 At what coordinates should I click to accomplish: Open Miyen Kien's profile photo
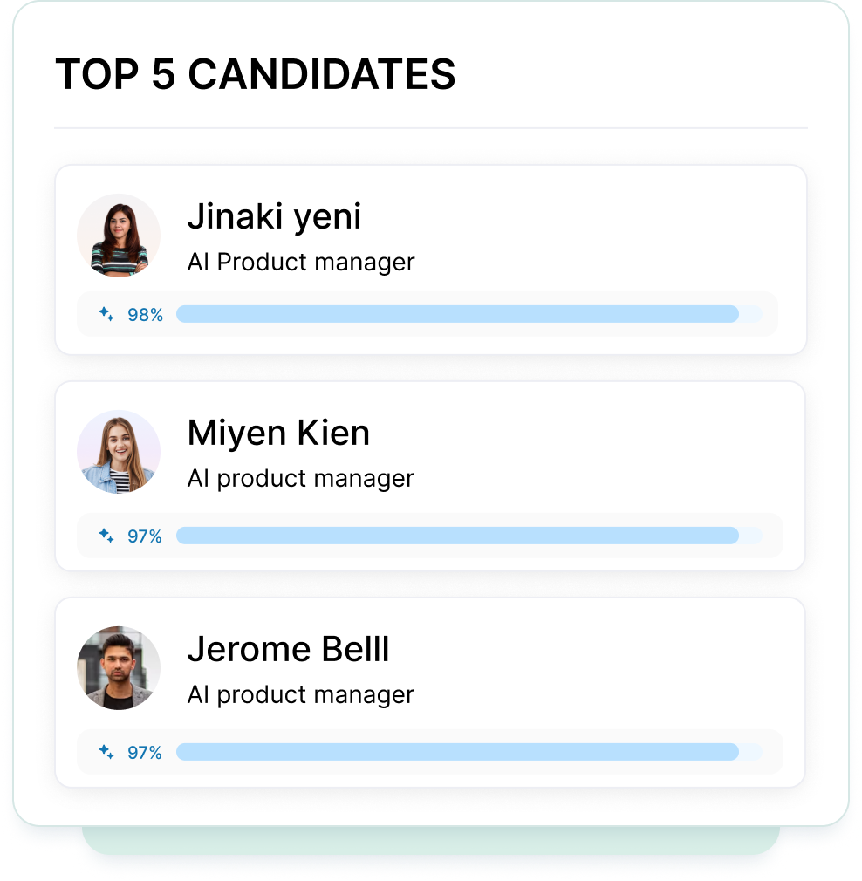coord(119,452)
